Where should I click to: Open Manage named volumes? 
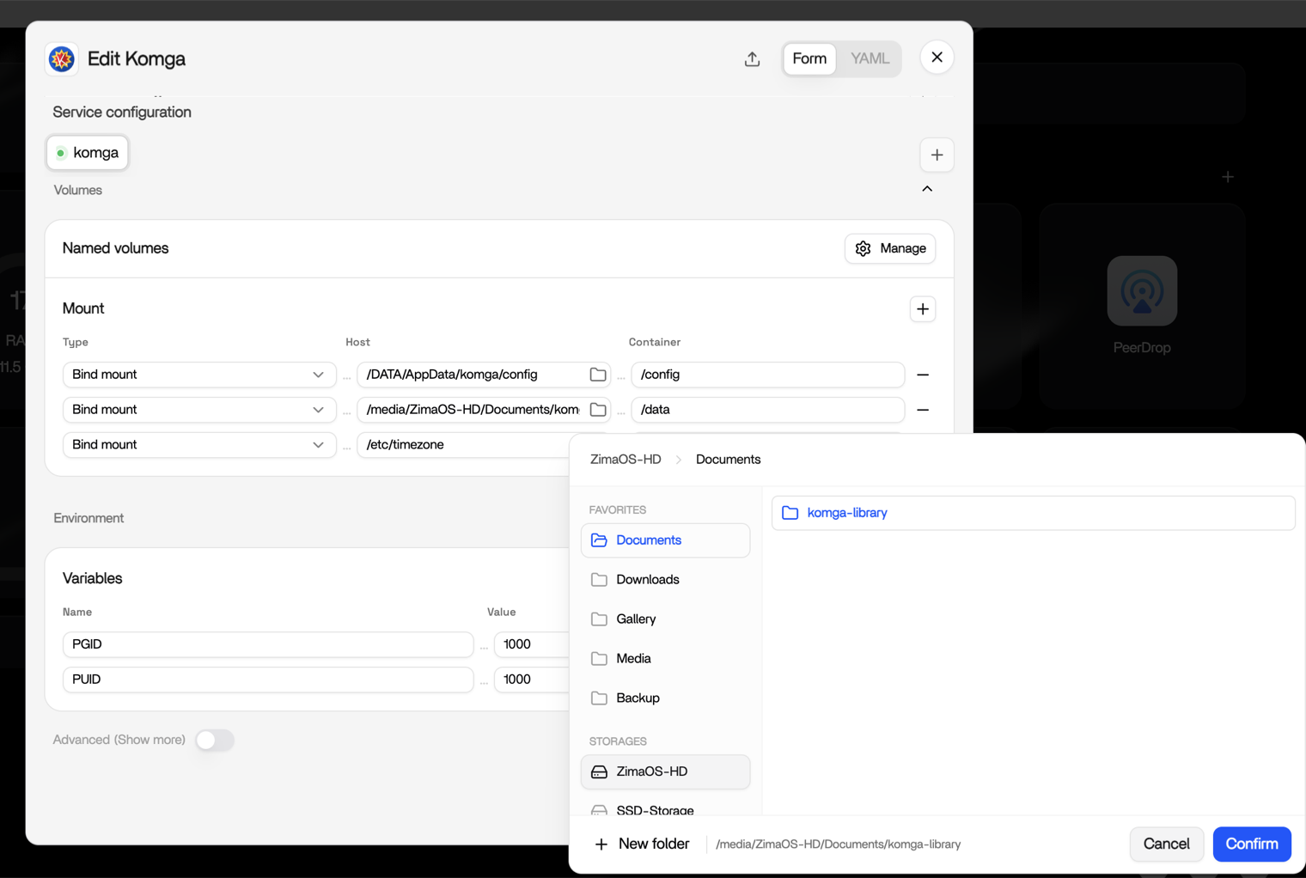coord(890,248)
